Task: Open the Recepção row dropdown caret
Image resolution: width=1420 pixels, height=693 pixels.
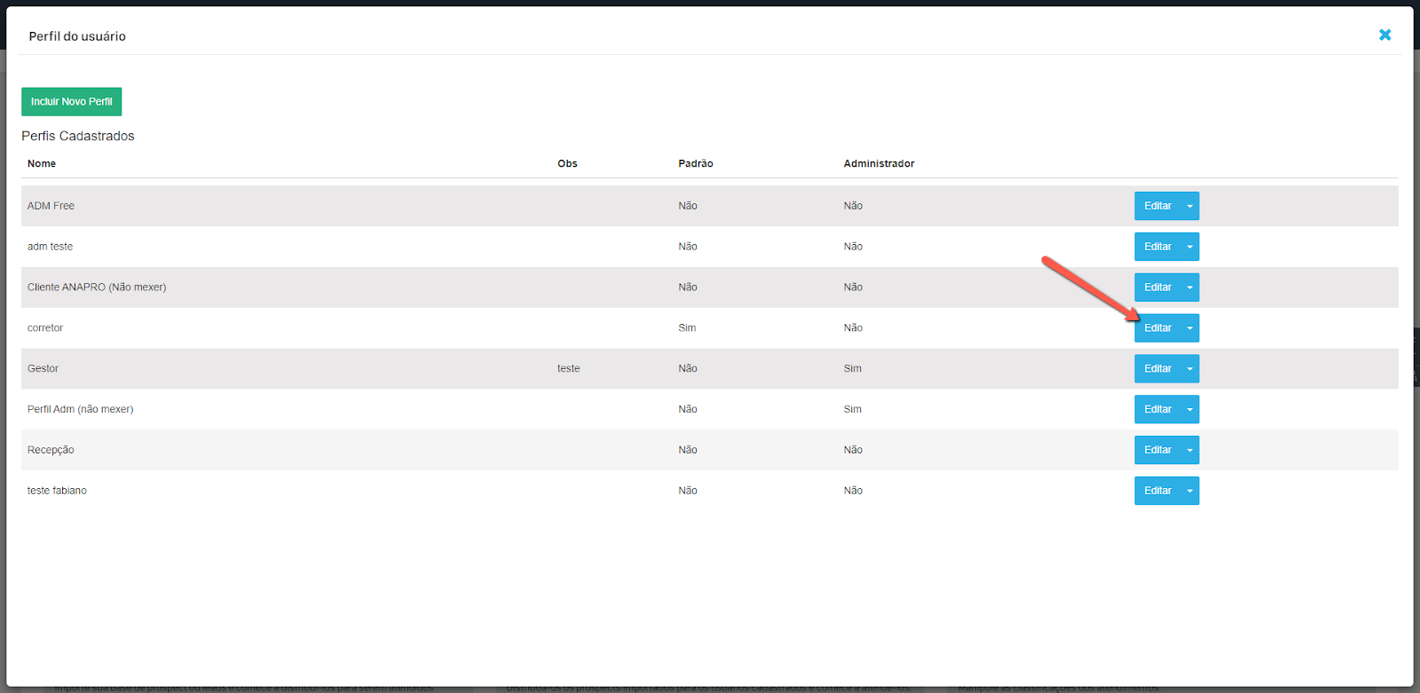Action: pos(1189,450)
